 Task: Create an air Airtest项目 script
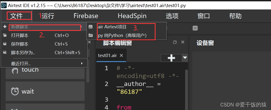pos(127,27)
